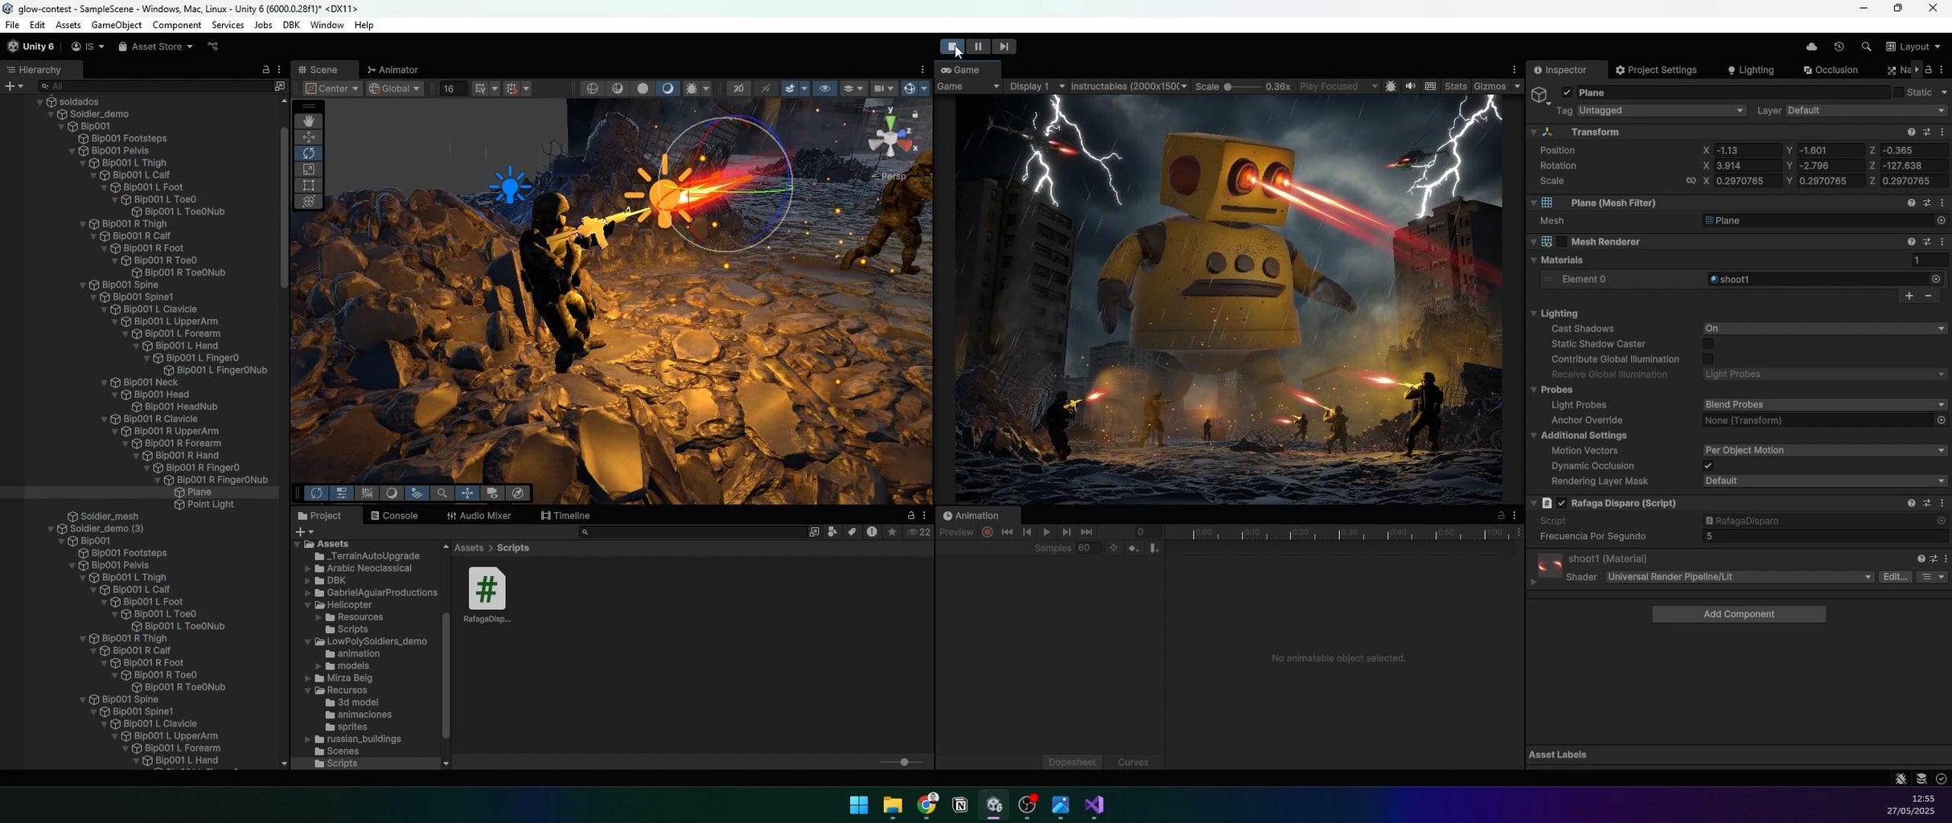Open File Explorer from the taskbar
The height and width of the screenshot is (823, 1952).
(893, 805)
